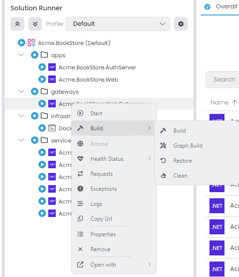Start the highlighted gateway project play icon

(42, 104)
